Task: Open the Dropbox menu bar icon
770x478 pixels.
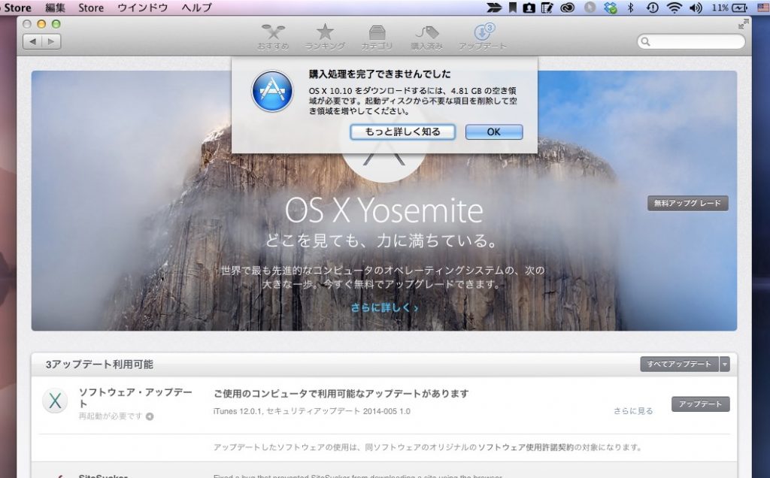Action: click(611, 8)
